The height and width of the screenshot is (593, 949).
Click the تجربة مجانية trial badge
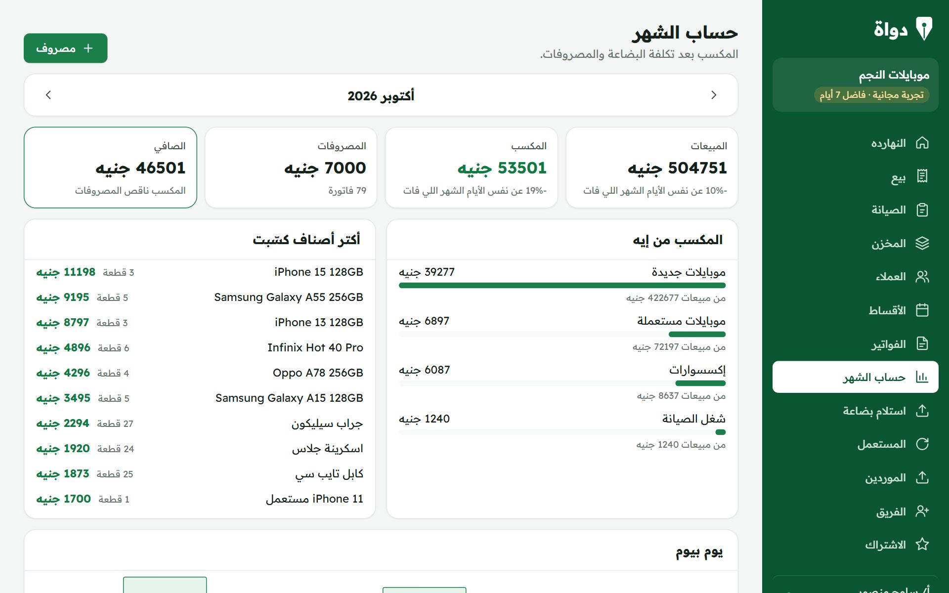(x=871, y=95)
